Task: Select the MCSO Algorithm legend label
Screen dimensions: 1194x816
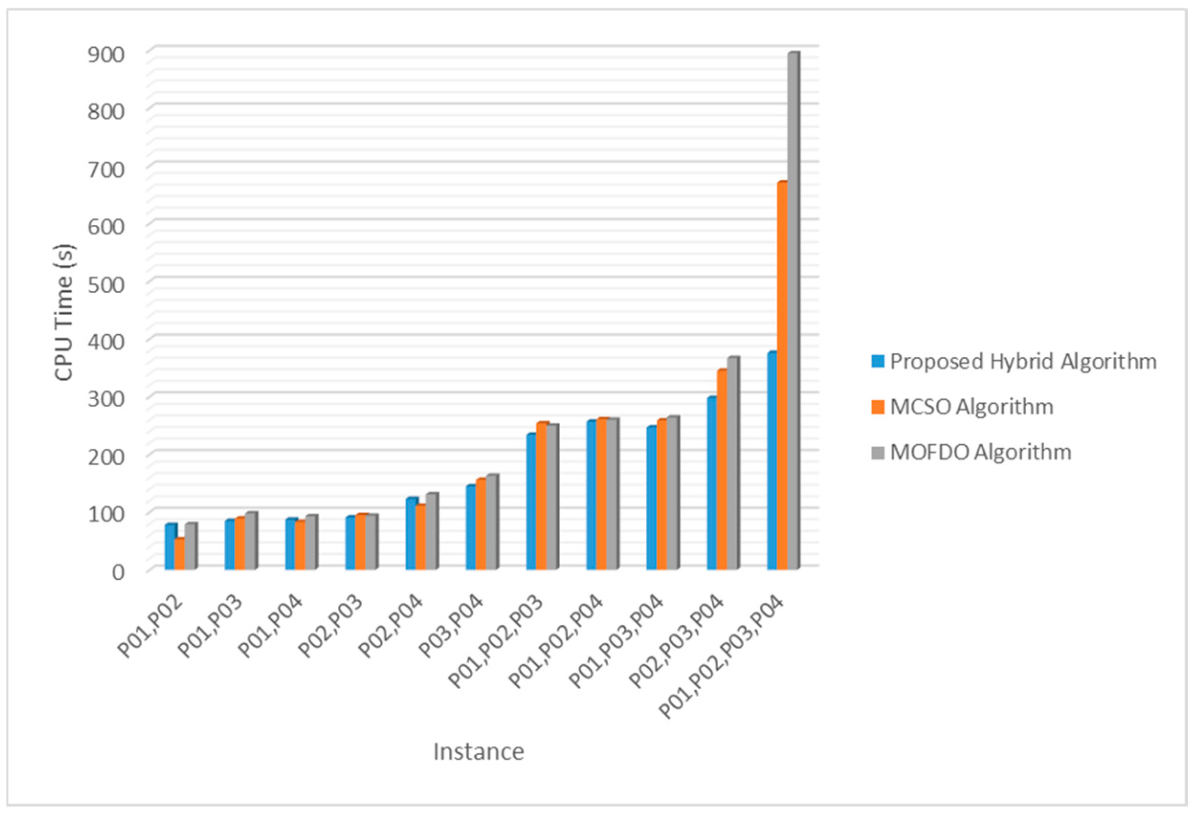Action: pos(972,407)
